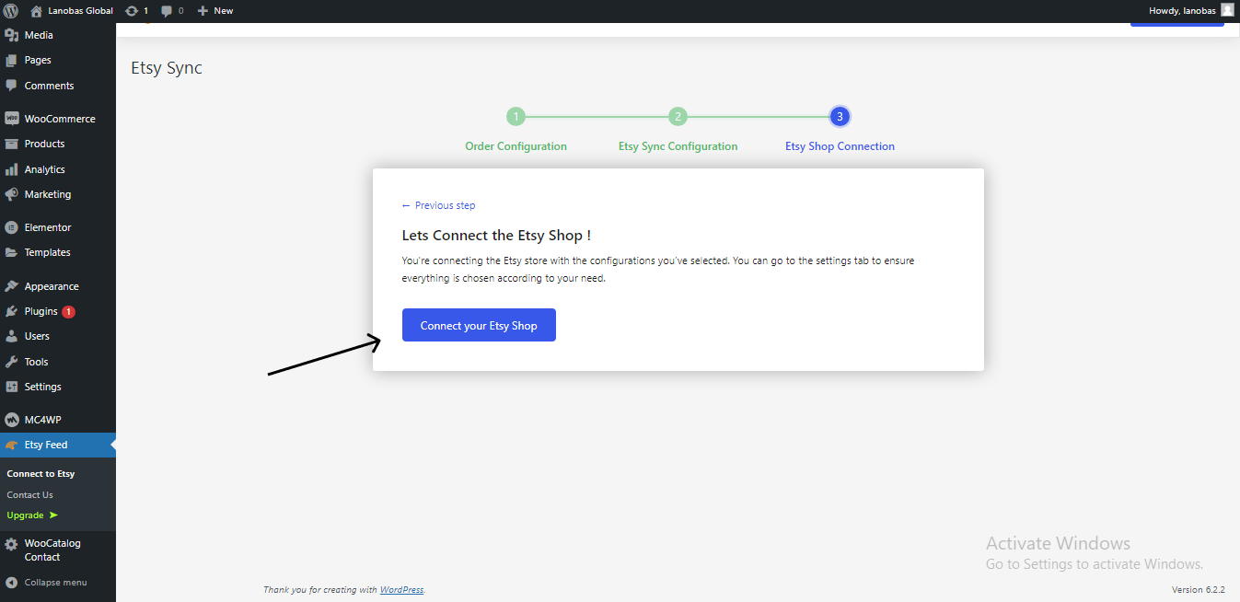Click the Etsy Shop Connection step label

tap(840, 146)
